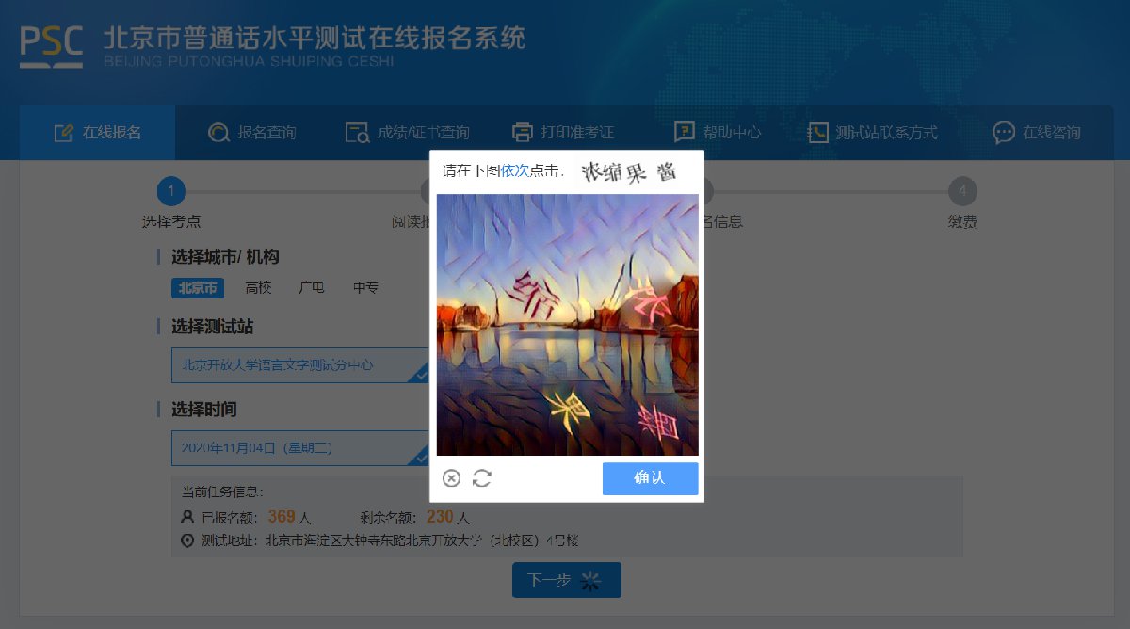Image resolution: width=1130 pixels, height=629 pixels.
Task: Open the 在线报名 tab
Action: pyautogui.click(x=97, y=133)
